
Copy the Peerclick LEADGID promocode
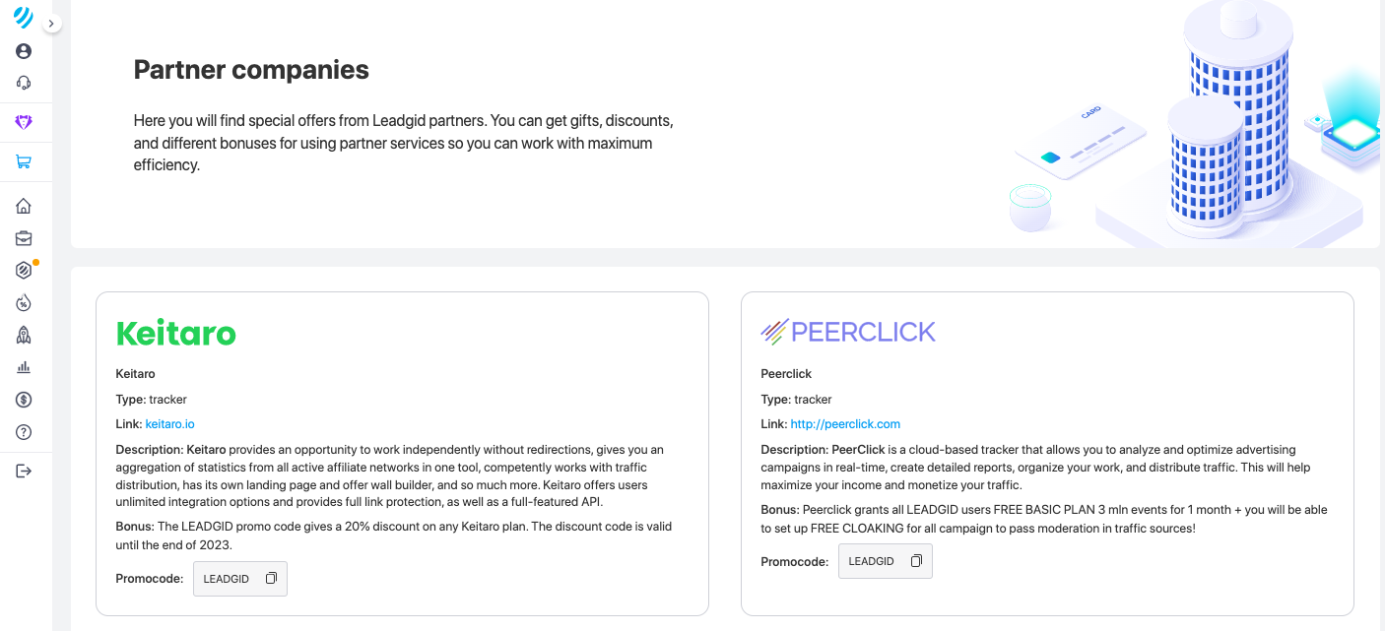click(x=916, y=561)
